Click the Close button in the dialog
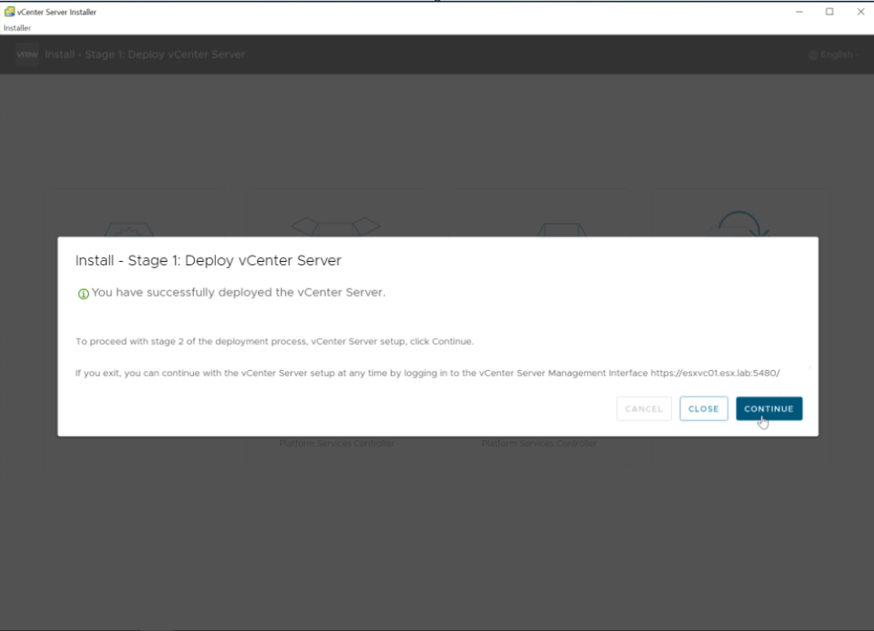This screenshot has height=631, width=874. [x=703, y=408]
